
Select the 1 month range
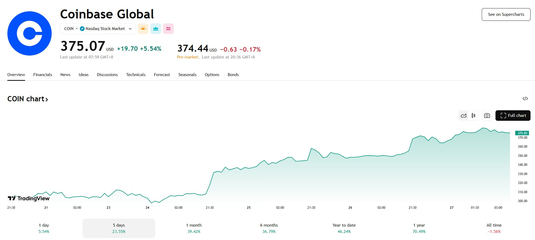point(194,228)
